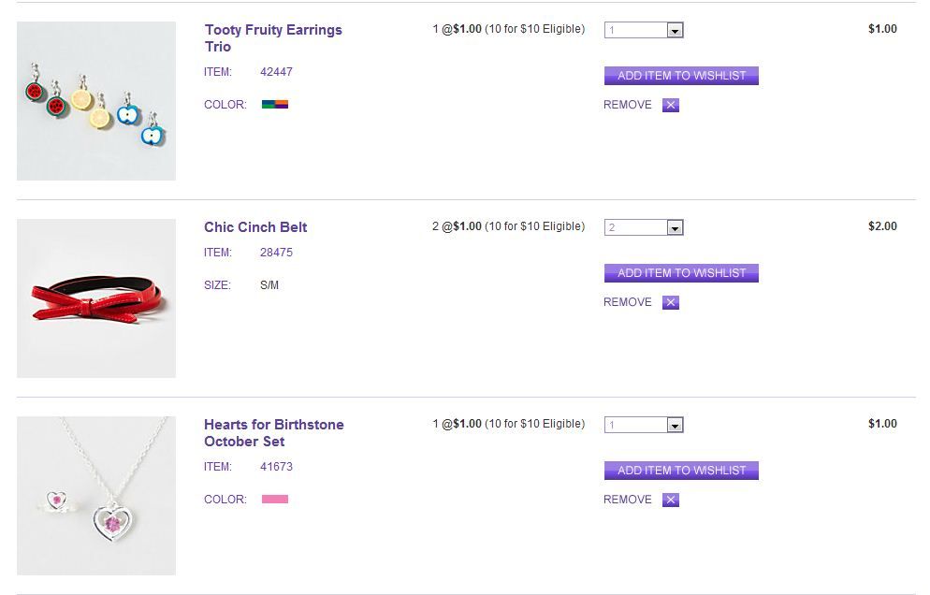This screenshot has height=595, width=930.
Task: Click the multicolor swatch for the earrings
Action: 275,105
